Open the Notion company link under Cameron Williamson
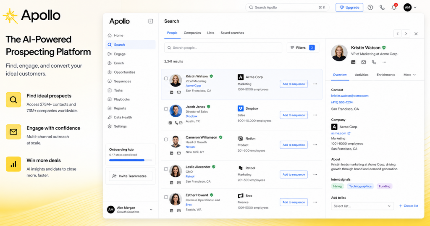Screen dimensions: 430x226 (x=190, y=147)
